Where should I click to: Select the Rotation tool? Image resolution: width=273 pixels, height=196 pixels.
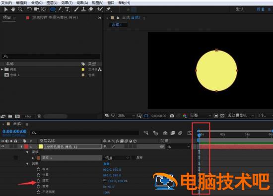coord(29,9)
